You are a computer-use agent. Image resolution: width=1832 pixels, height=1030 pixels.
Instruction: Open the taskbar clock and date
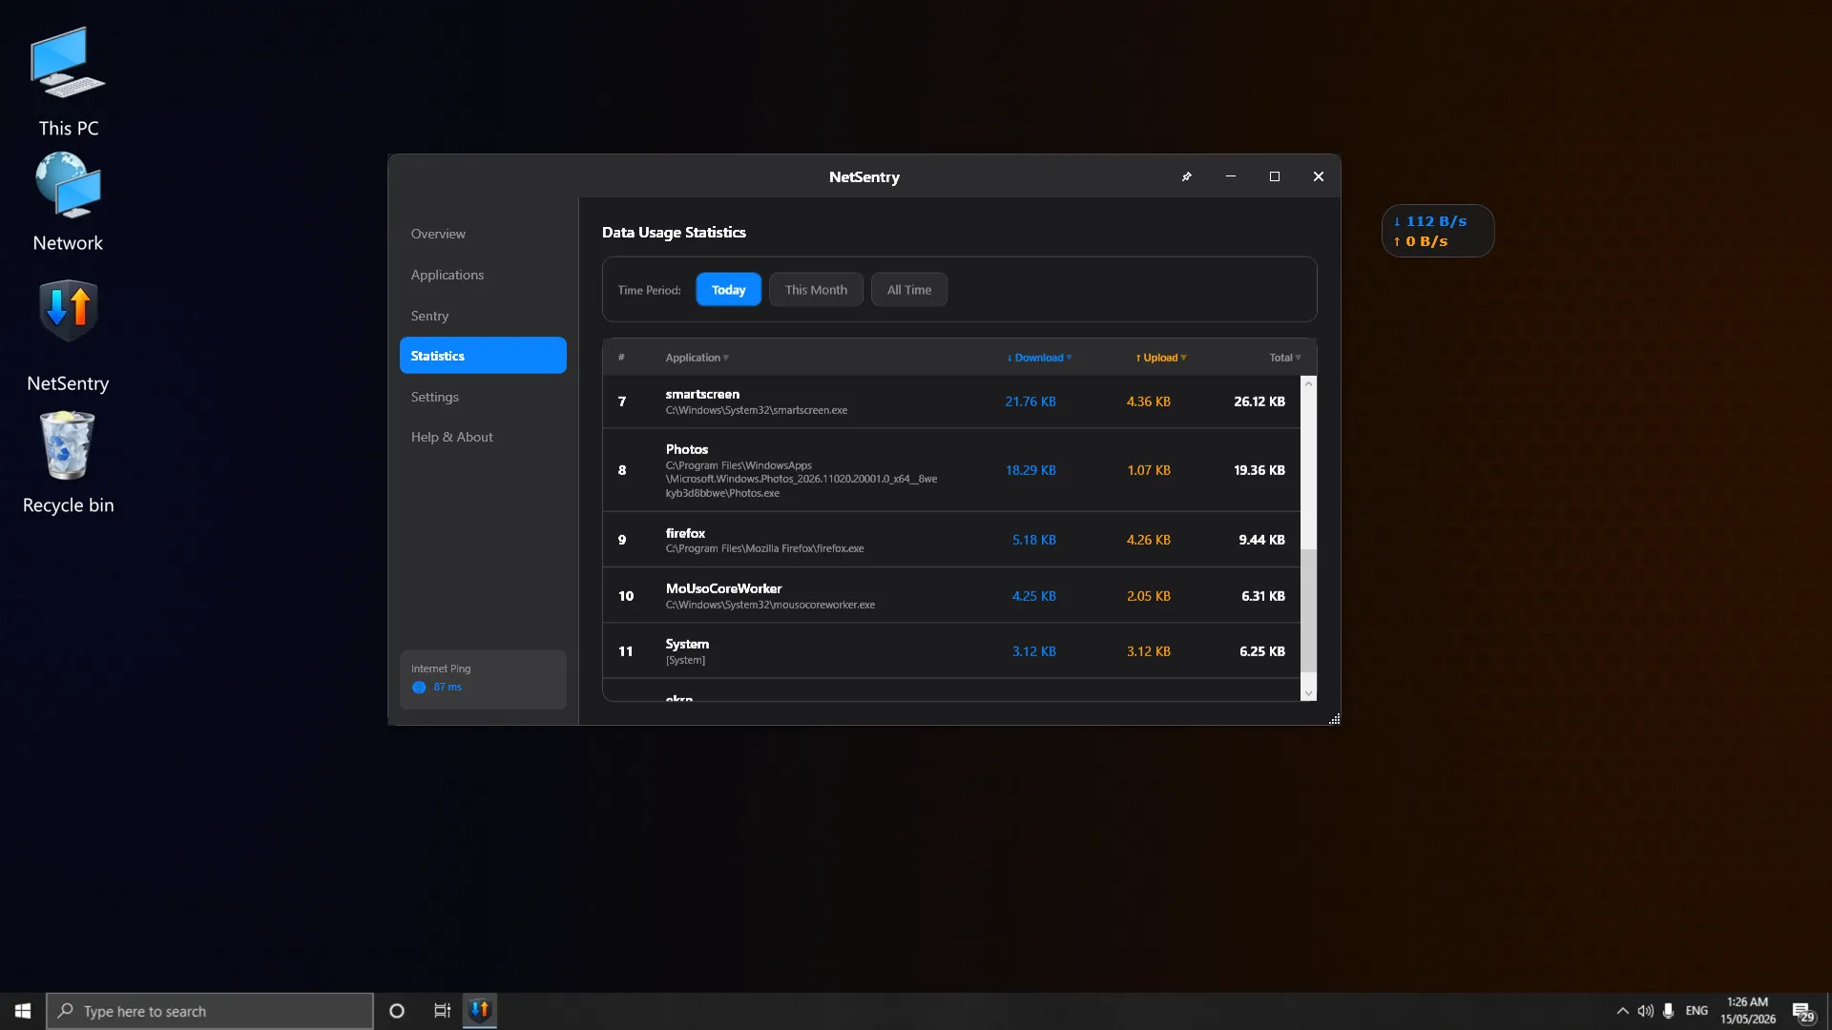point(1748,1011)
